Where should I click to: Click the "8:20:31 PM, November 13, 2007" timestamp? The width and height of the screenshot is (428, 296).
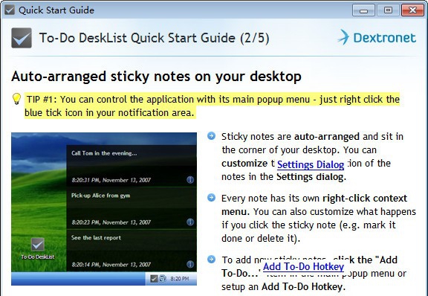click(111, 180)
